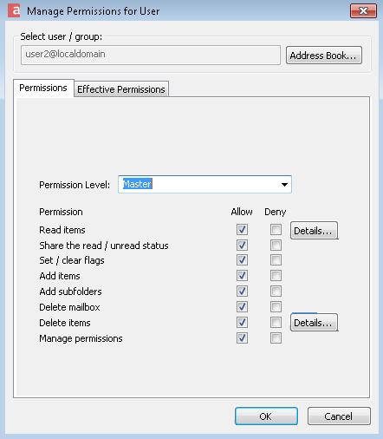The image size is (383, 439).
Task: Expand the Permission Level dropdown arrow
Action: [284, 184]
